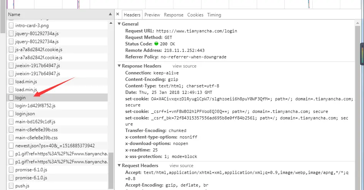Viewport: 364px width, 190px height.
Task: Select the login-1d429f8752.js request
Action: (x=58, y=106)
